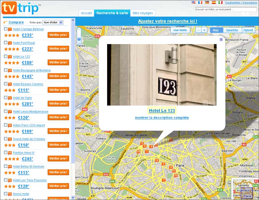Expand the 'Ajustez votre recherche ici' panel
This screenshot has width=259, height=200.
tap(167, 21)
